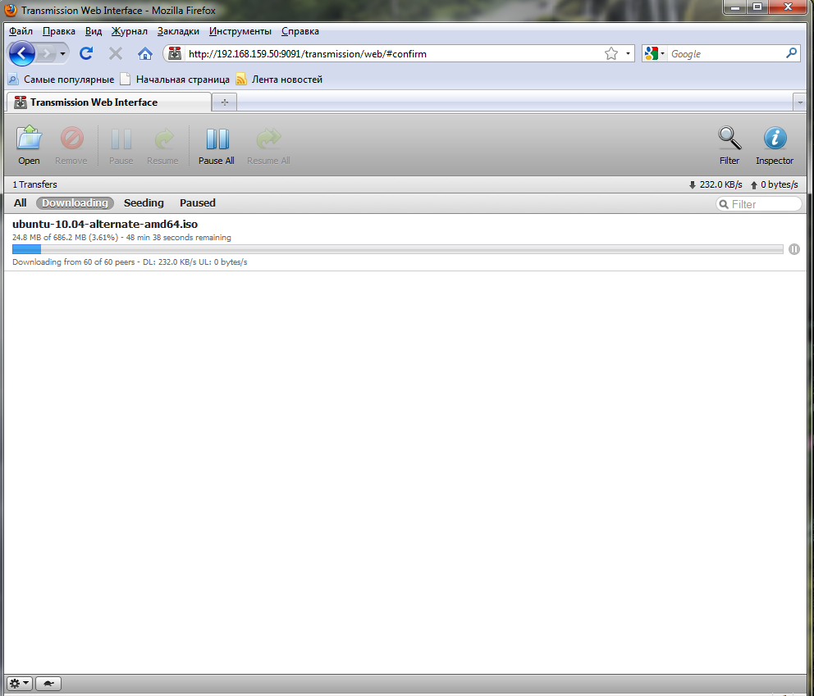This screenshot has width=814, height=696.
Task: Open the address bar history dropdown
Action: click(628, 53)
